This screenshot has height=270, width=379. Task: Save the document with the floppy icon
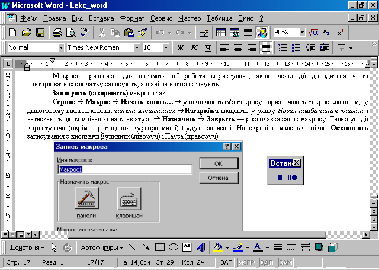(40, 33)
